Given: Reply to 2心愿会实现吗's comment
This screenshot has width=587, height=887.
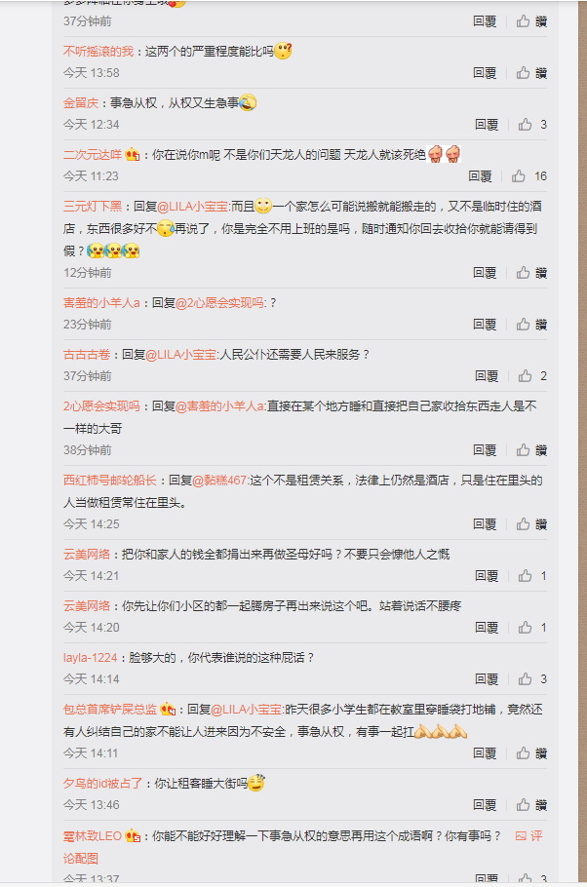Looking at the screenshot, I should [x=485, y=449].
